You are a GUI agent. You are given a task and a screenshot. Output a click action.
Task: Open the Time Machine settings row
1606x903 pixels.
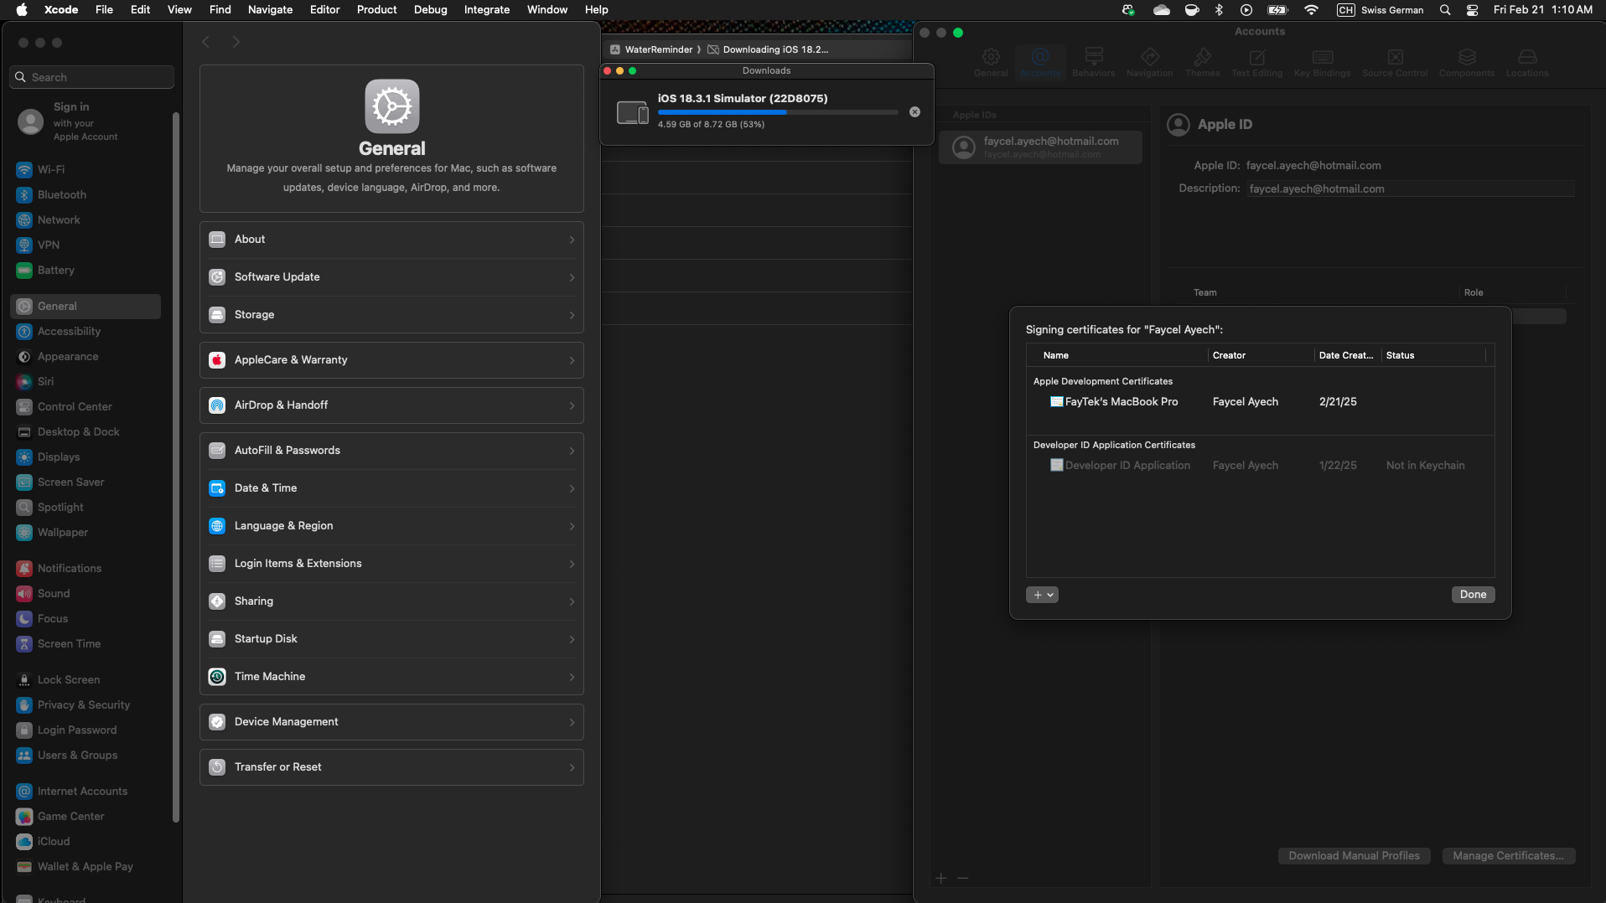(x=391, y=677)
